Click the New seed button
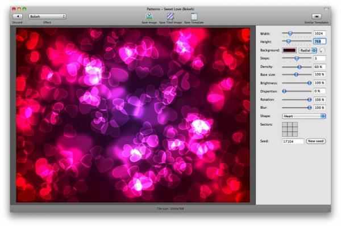Screen dimensions: 341x226 (316, 141)
